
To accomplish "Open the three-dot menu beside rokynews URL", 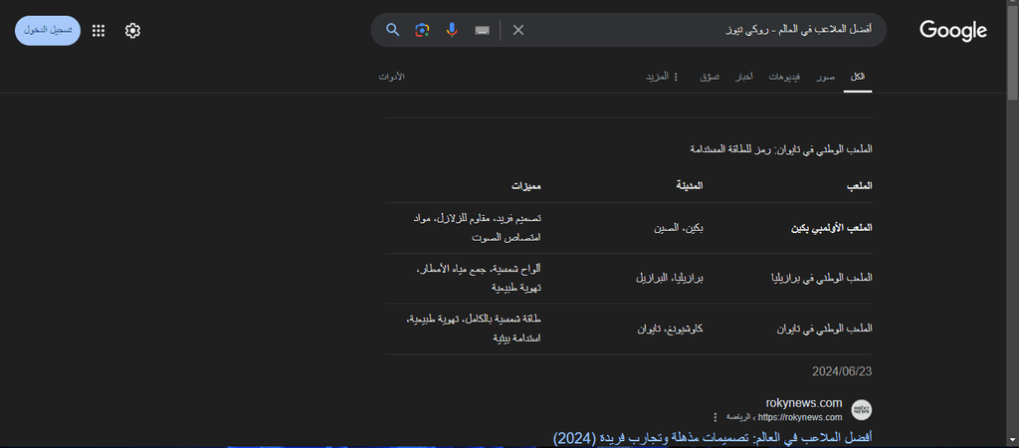I will point(715,417).
